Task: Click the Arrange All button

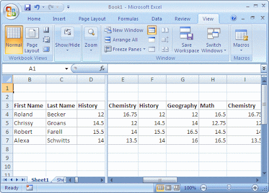Action: coord(121,40)
